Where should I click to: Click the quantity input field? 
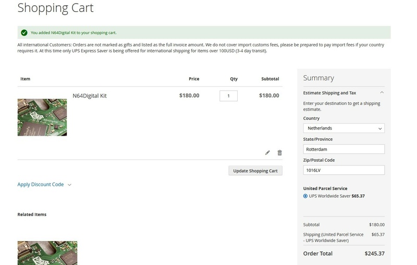pyautogui.click(x=228, y=96)
